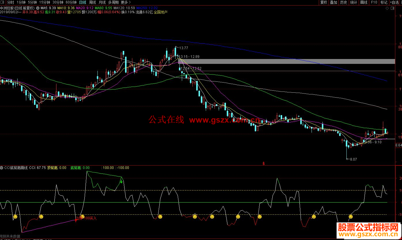The width and height of the screenshot is (402, 240).
Task: Select the 周线 weekly tab
Action: pos(93,2)
